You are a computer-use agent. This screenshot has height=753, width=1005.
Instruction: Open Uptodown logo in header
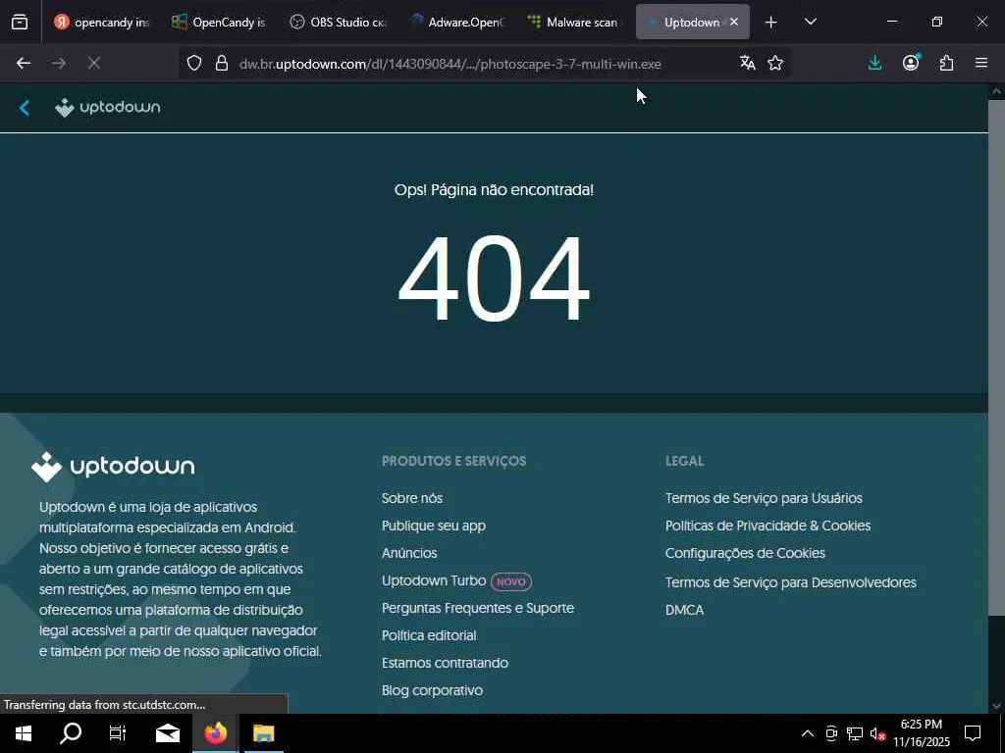tap(108, 108)
